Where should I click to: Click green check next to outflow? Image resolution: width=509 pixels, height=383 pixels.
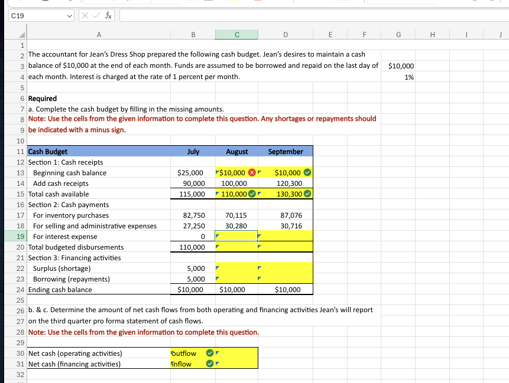point(210,353)
